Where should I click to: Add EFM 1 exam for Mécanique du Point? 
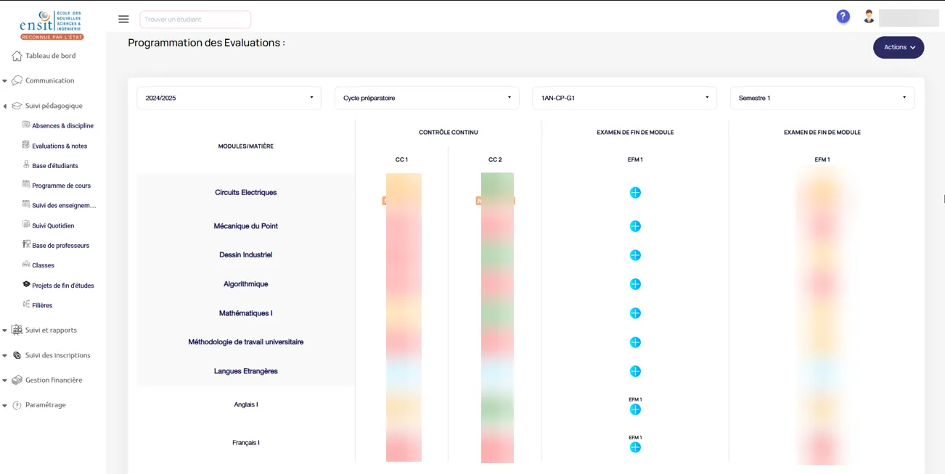[635, 226]
